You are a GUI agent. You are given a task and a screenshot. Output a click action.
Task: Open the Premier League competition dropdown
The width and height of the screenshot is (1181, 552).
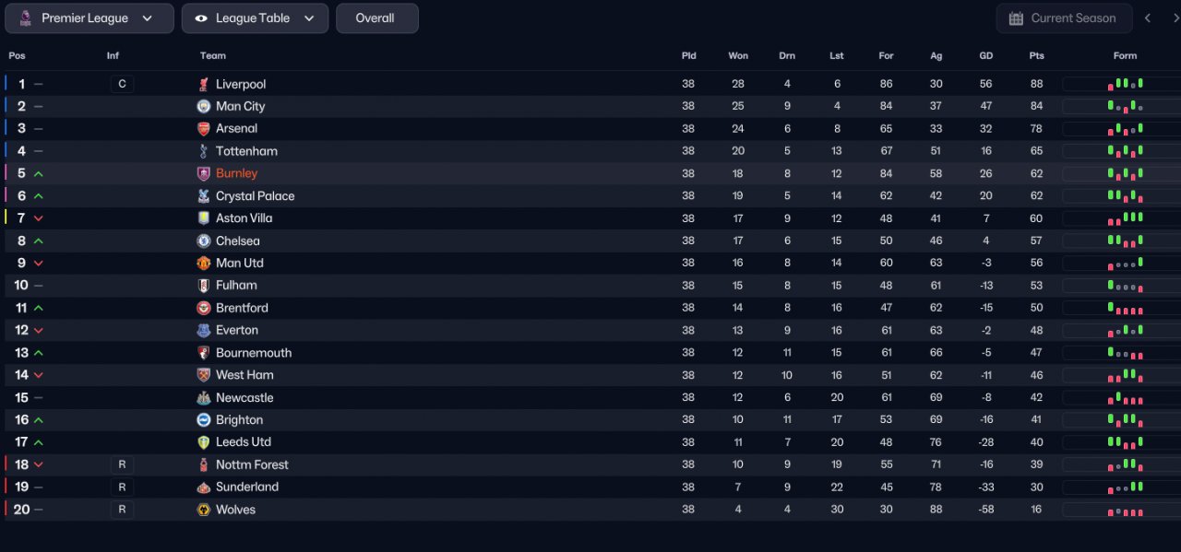coord(89,18)
